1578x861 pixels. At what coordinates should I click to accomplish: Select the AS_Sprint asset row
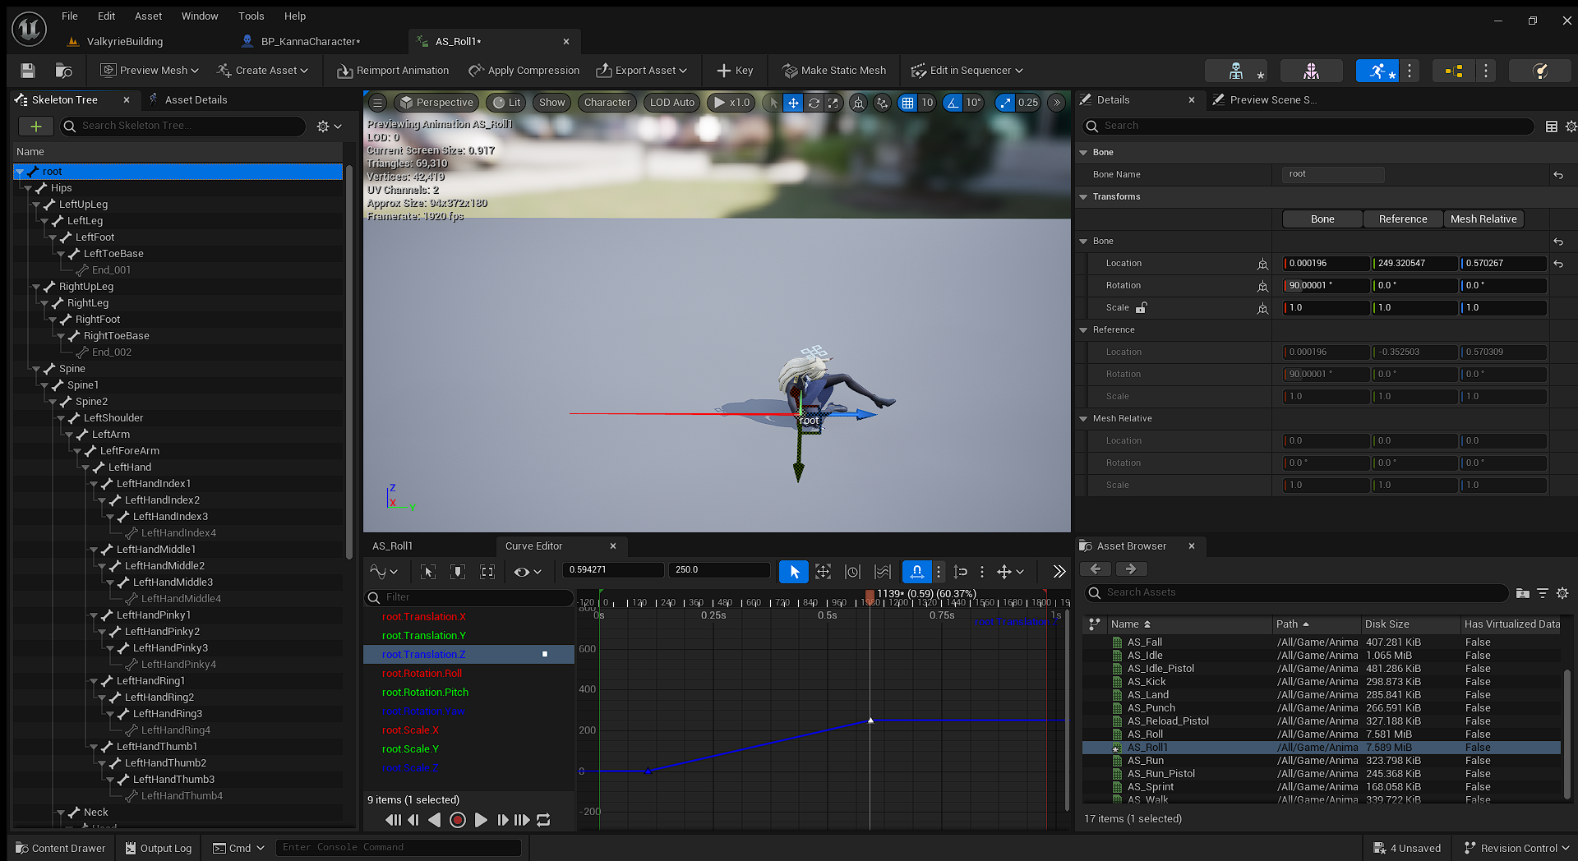[x=1322, y=787]
